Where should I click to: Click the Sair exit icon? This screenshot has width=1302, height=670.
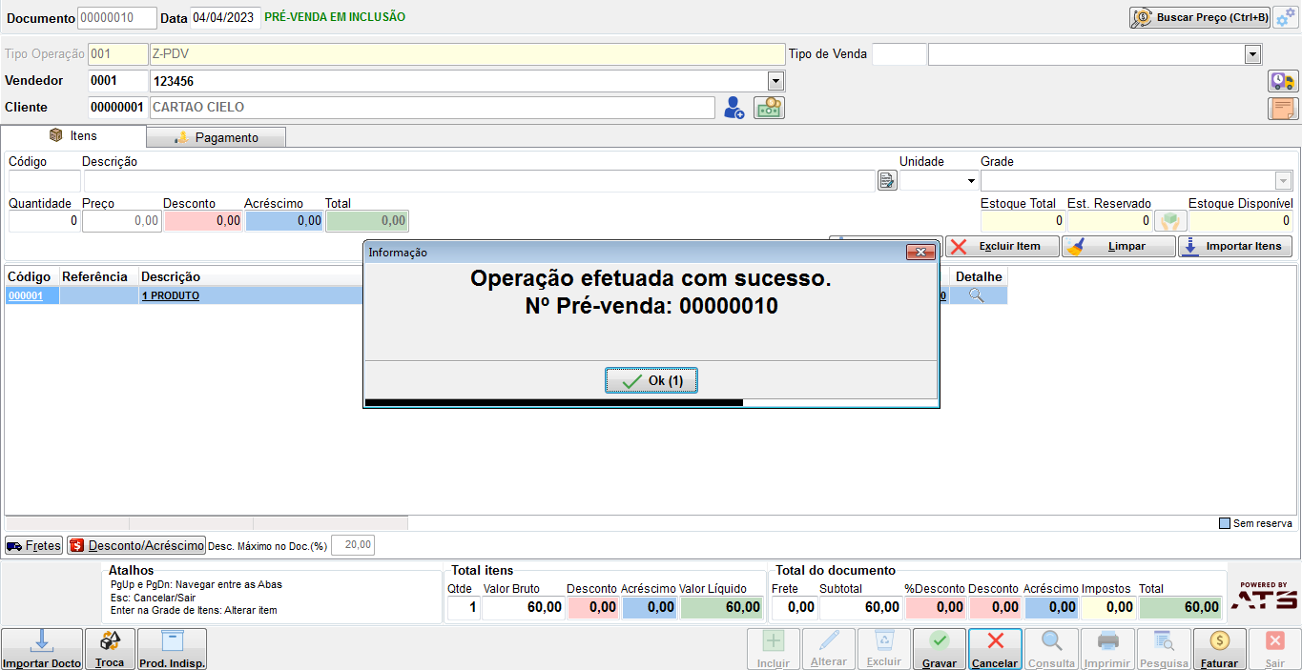[x=1275, y=648]
